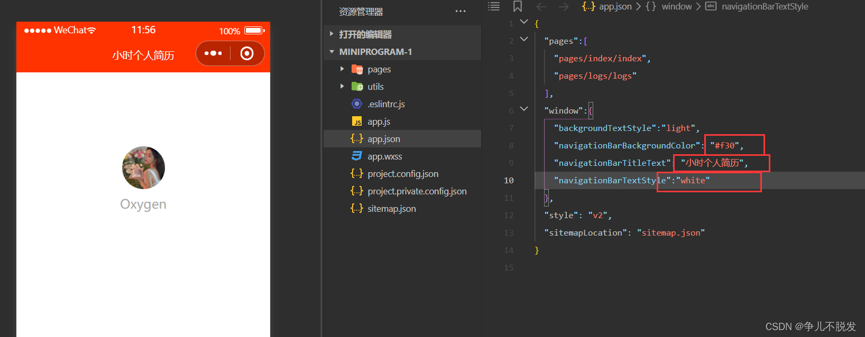
Task: Click the outline list icon in editor toolbar
Action: point(494,6)
